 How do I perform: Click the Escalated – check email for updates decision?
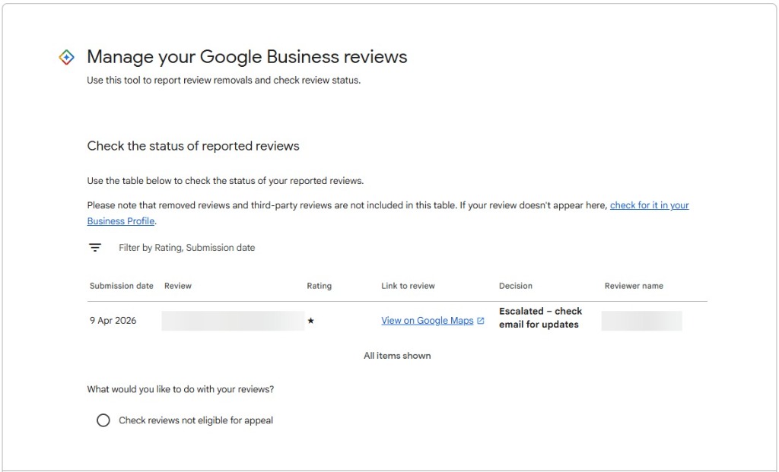541,318
